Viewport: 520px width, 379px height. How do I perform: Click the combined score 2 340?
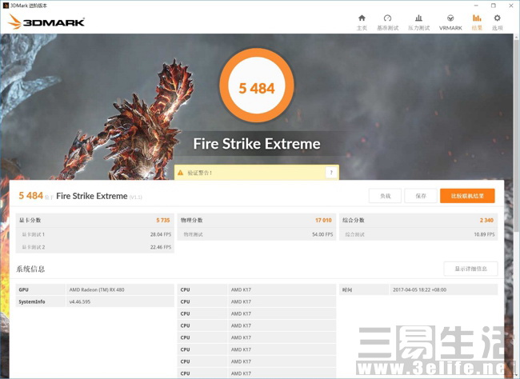click(x=486, y=220)
